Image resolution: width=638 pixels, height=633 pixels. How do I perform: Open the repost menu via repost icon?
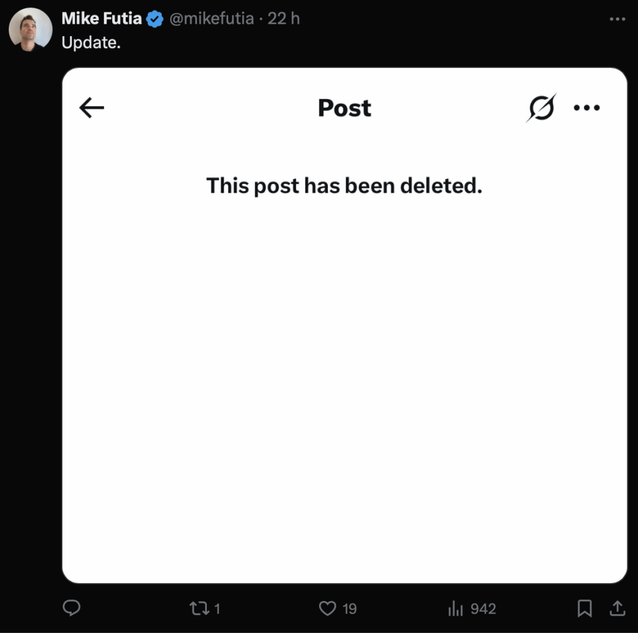coord(199,609)
